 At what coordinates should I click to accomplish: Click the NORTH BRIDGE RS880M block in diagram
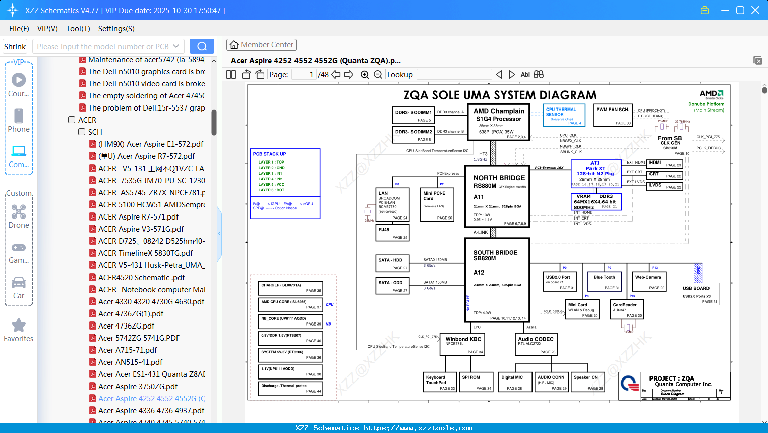[x=497, y=196]
